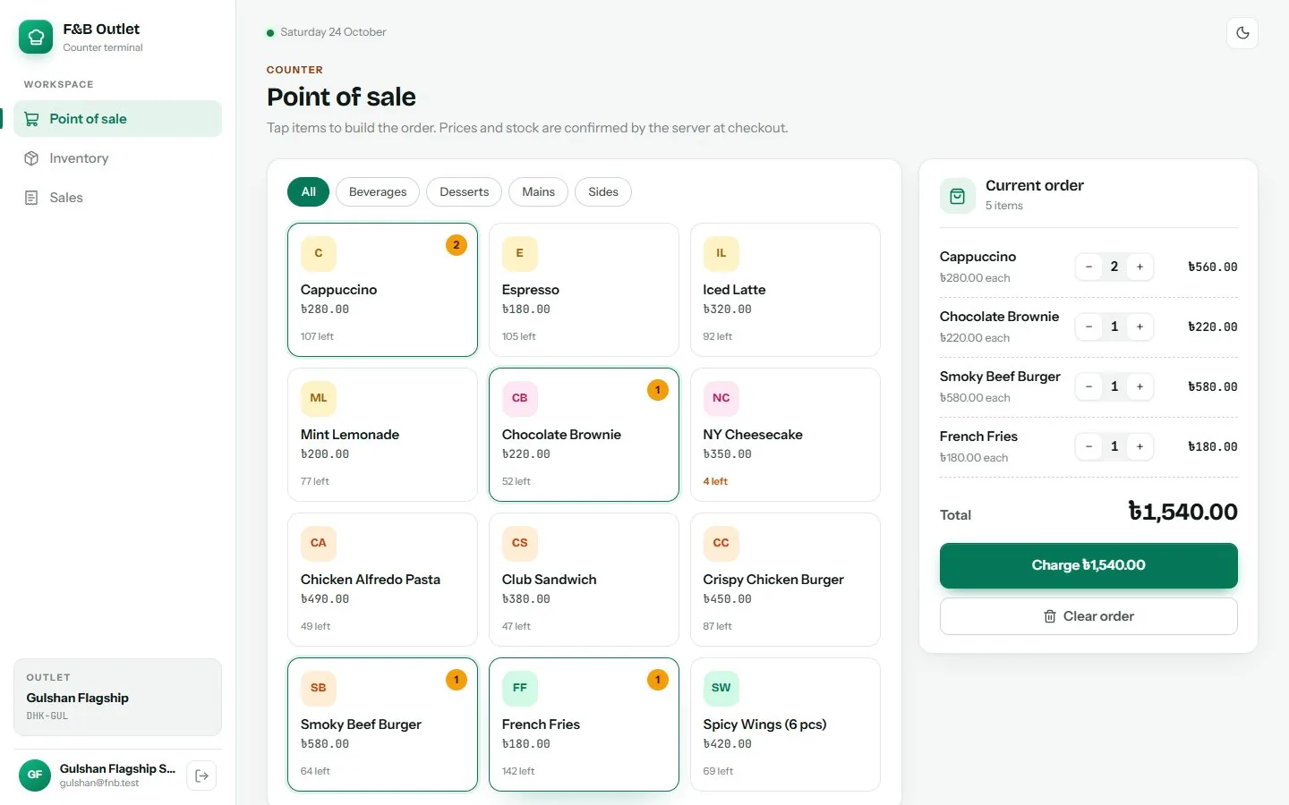The width and height of the screenshot is (1289, 805).
Task: Decrease Chocolate Brownie quantity in order
Action: click(x=1088, y=326)
